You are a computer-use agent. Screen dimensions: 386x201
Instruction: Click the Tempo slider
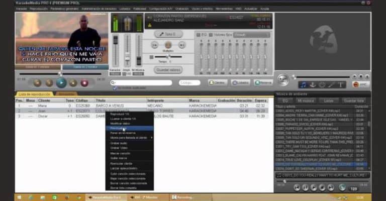click(169, 57)
